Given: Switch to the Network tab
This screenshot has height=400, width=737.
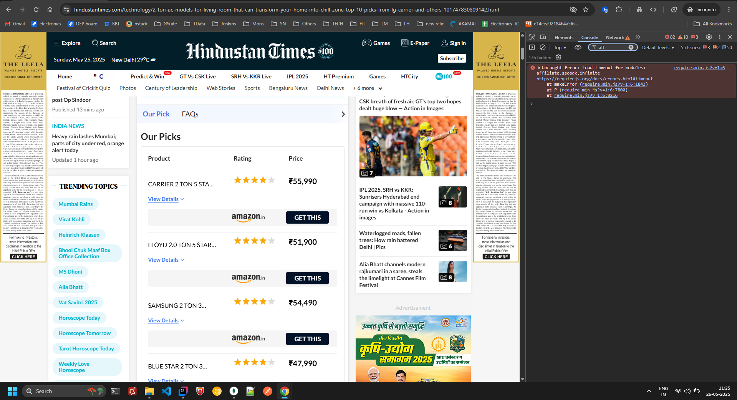Looking at the screenshot, I should coord(618,37).
